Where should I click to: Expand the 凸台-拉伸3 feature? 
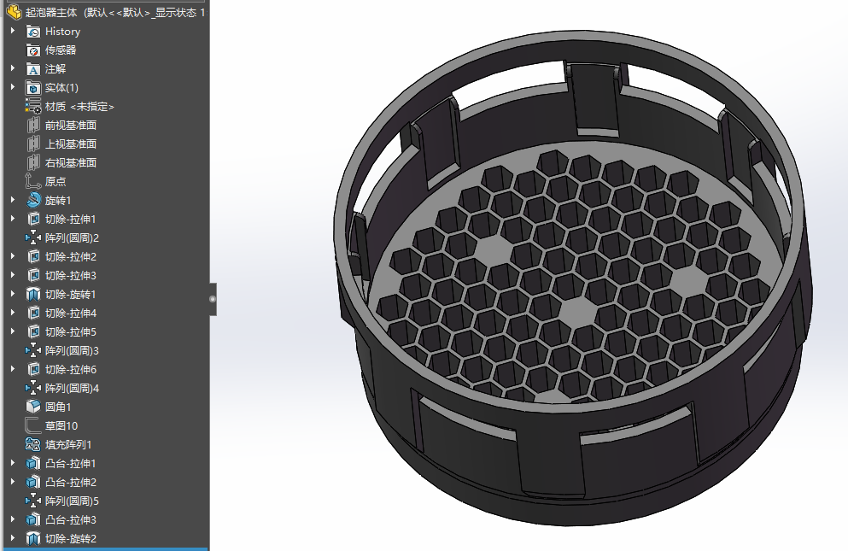click(13, 519)
